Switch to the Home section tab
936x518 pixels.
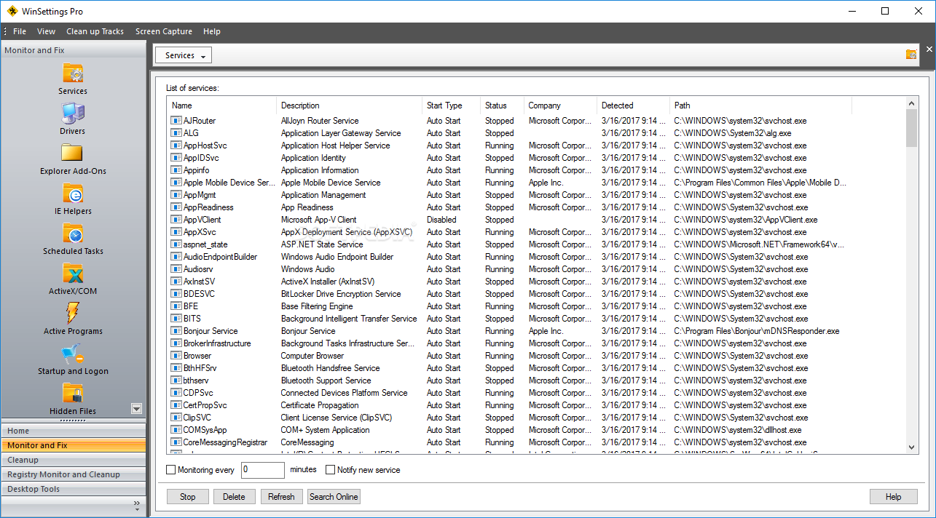click(x=73, y=431)
